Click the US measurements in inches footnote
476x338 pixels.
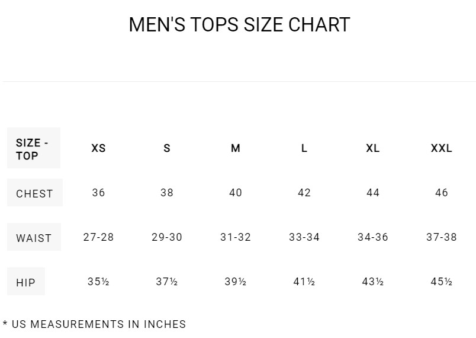coord(94,324)
